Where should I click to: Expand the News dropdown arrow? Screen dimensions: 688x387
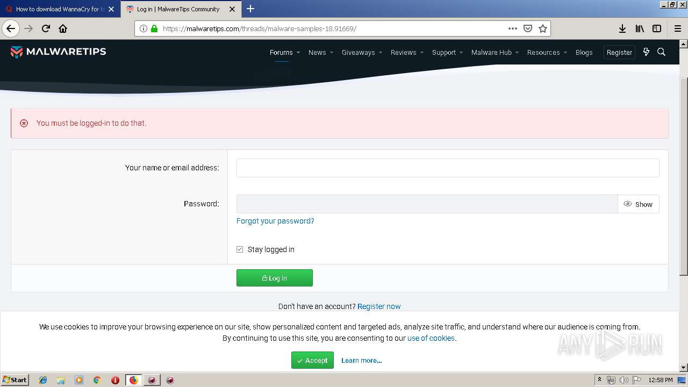(x=331, y=53)
